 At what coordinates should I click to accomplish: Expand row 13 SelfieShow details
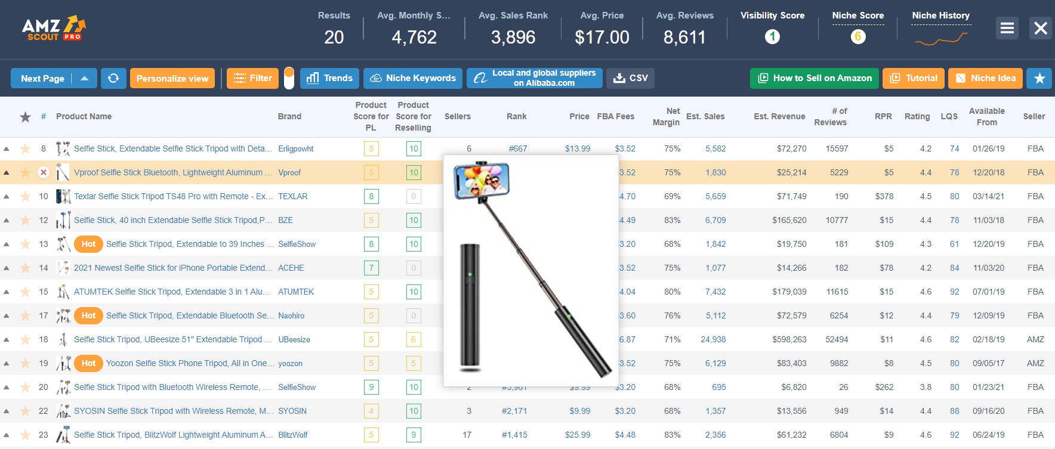[7, 244]
